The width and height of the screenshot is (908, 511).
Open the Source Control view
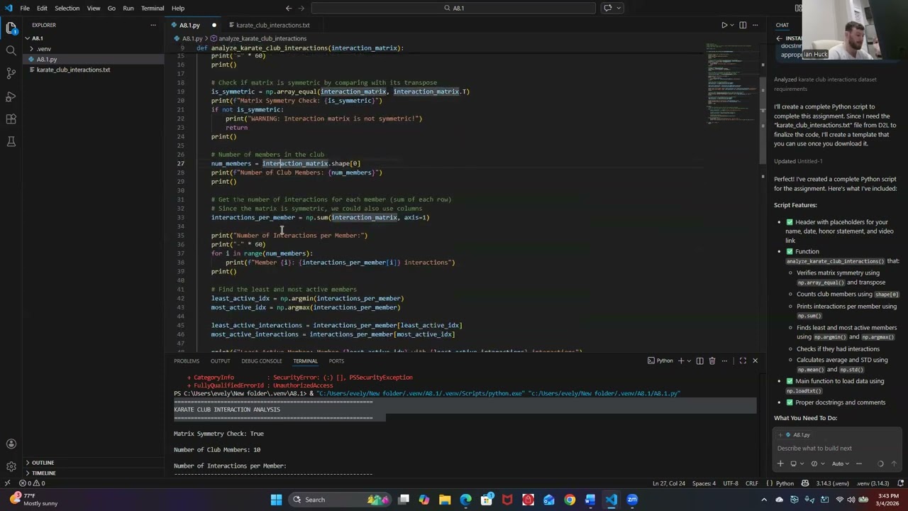(x=11, y=73)
